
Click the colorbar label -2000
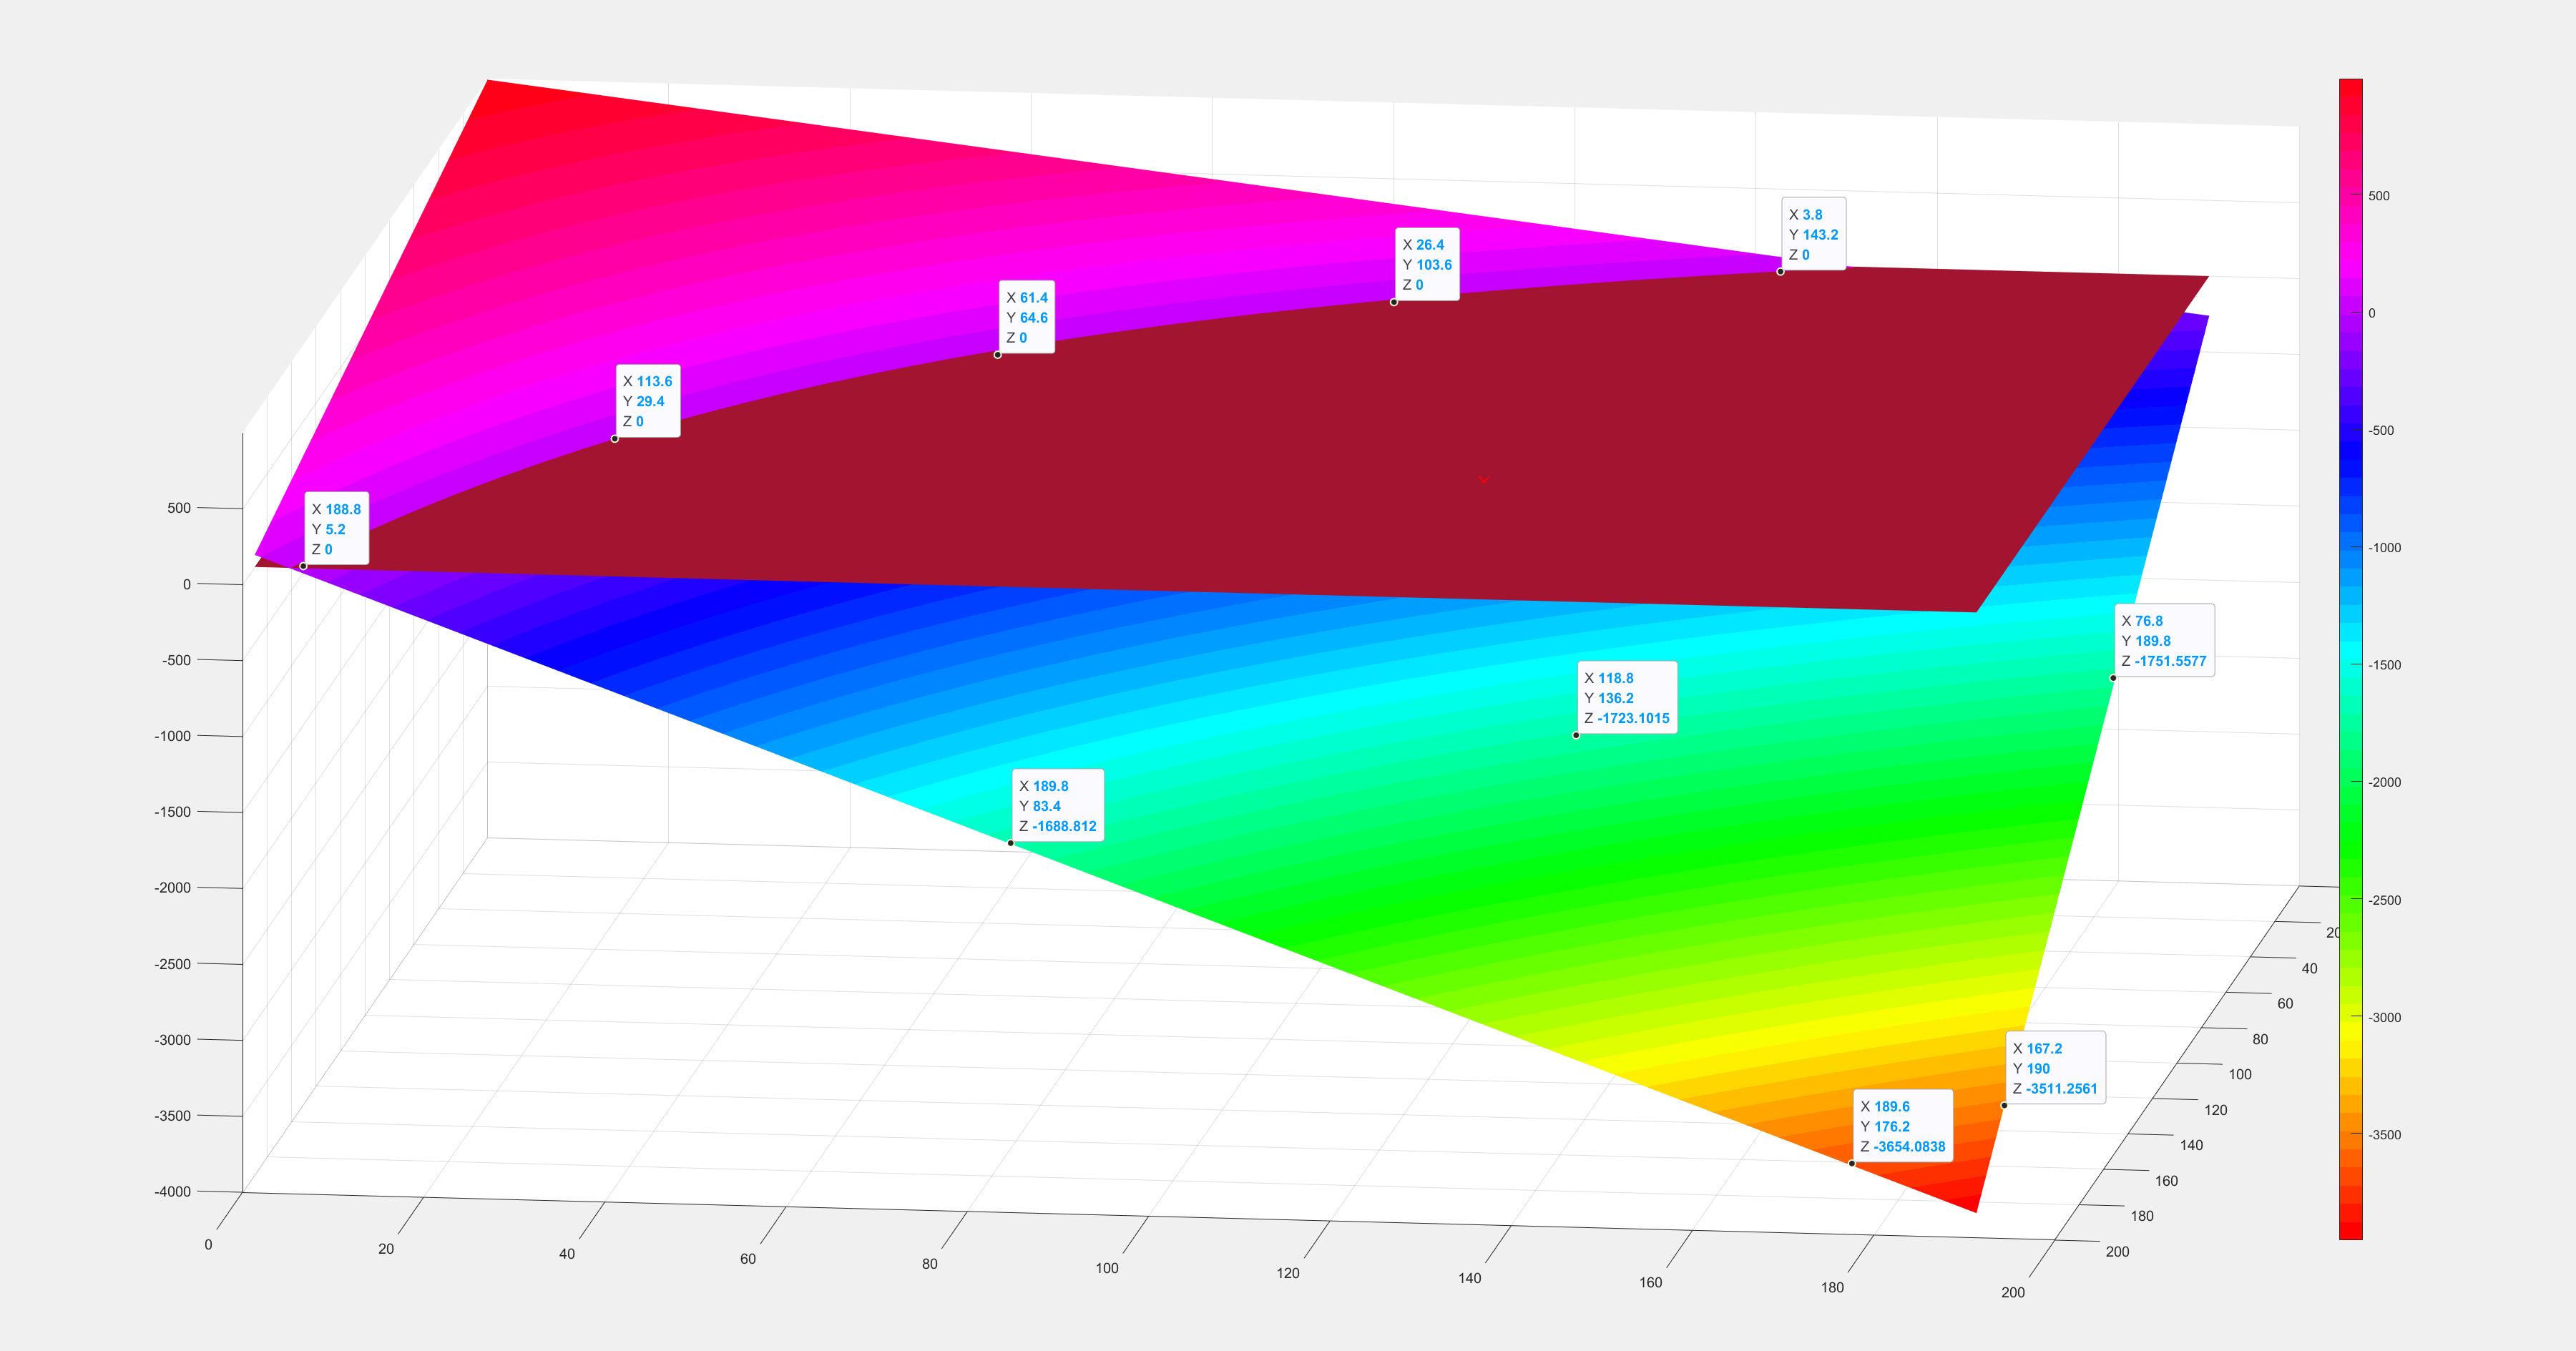click(x=2384, y=782)
